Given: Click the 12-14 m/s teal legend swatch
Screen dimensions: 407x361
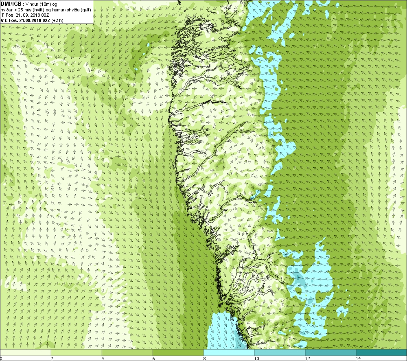Looking at the screenshot, I should [x=330, y=352].
